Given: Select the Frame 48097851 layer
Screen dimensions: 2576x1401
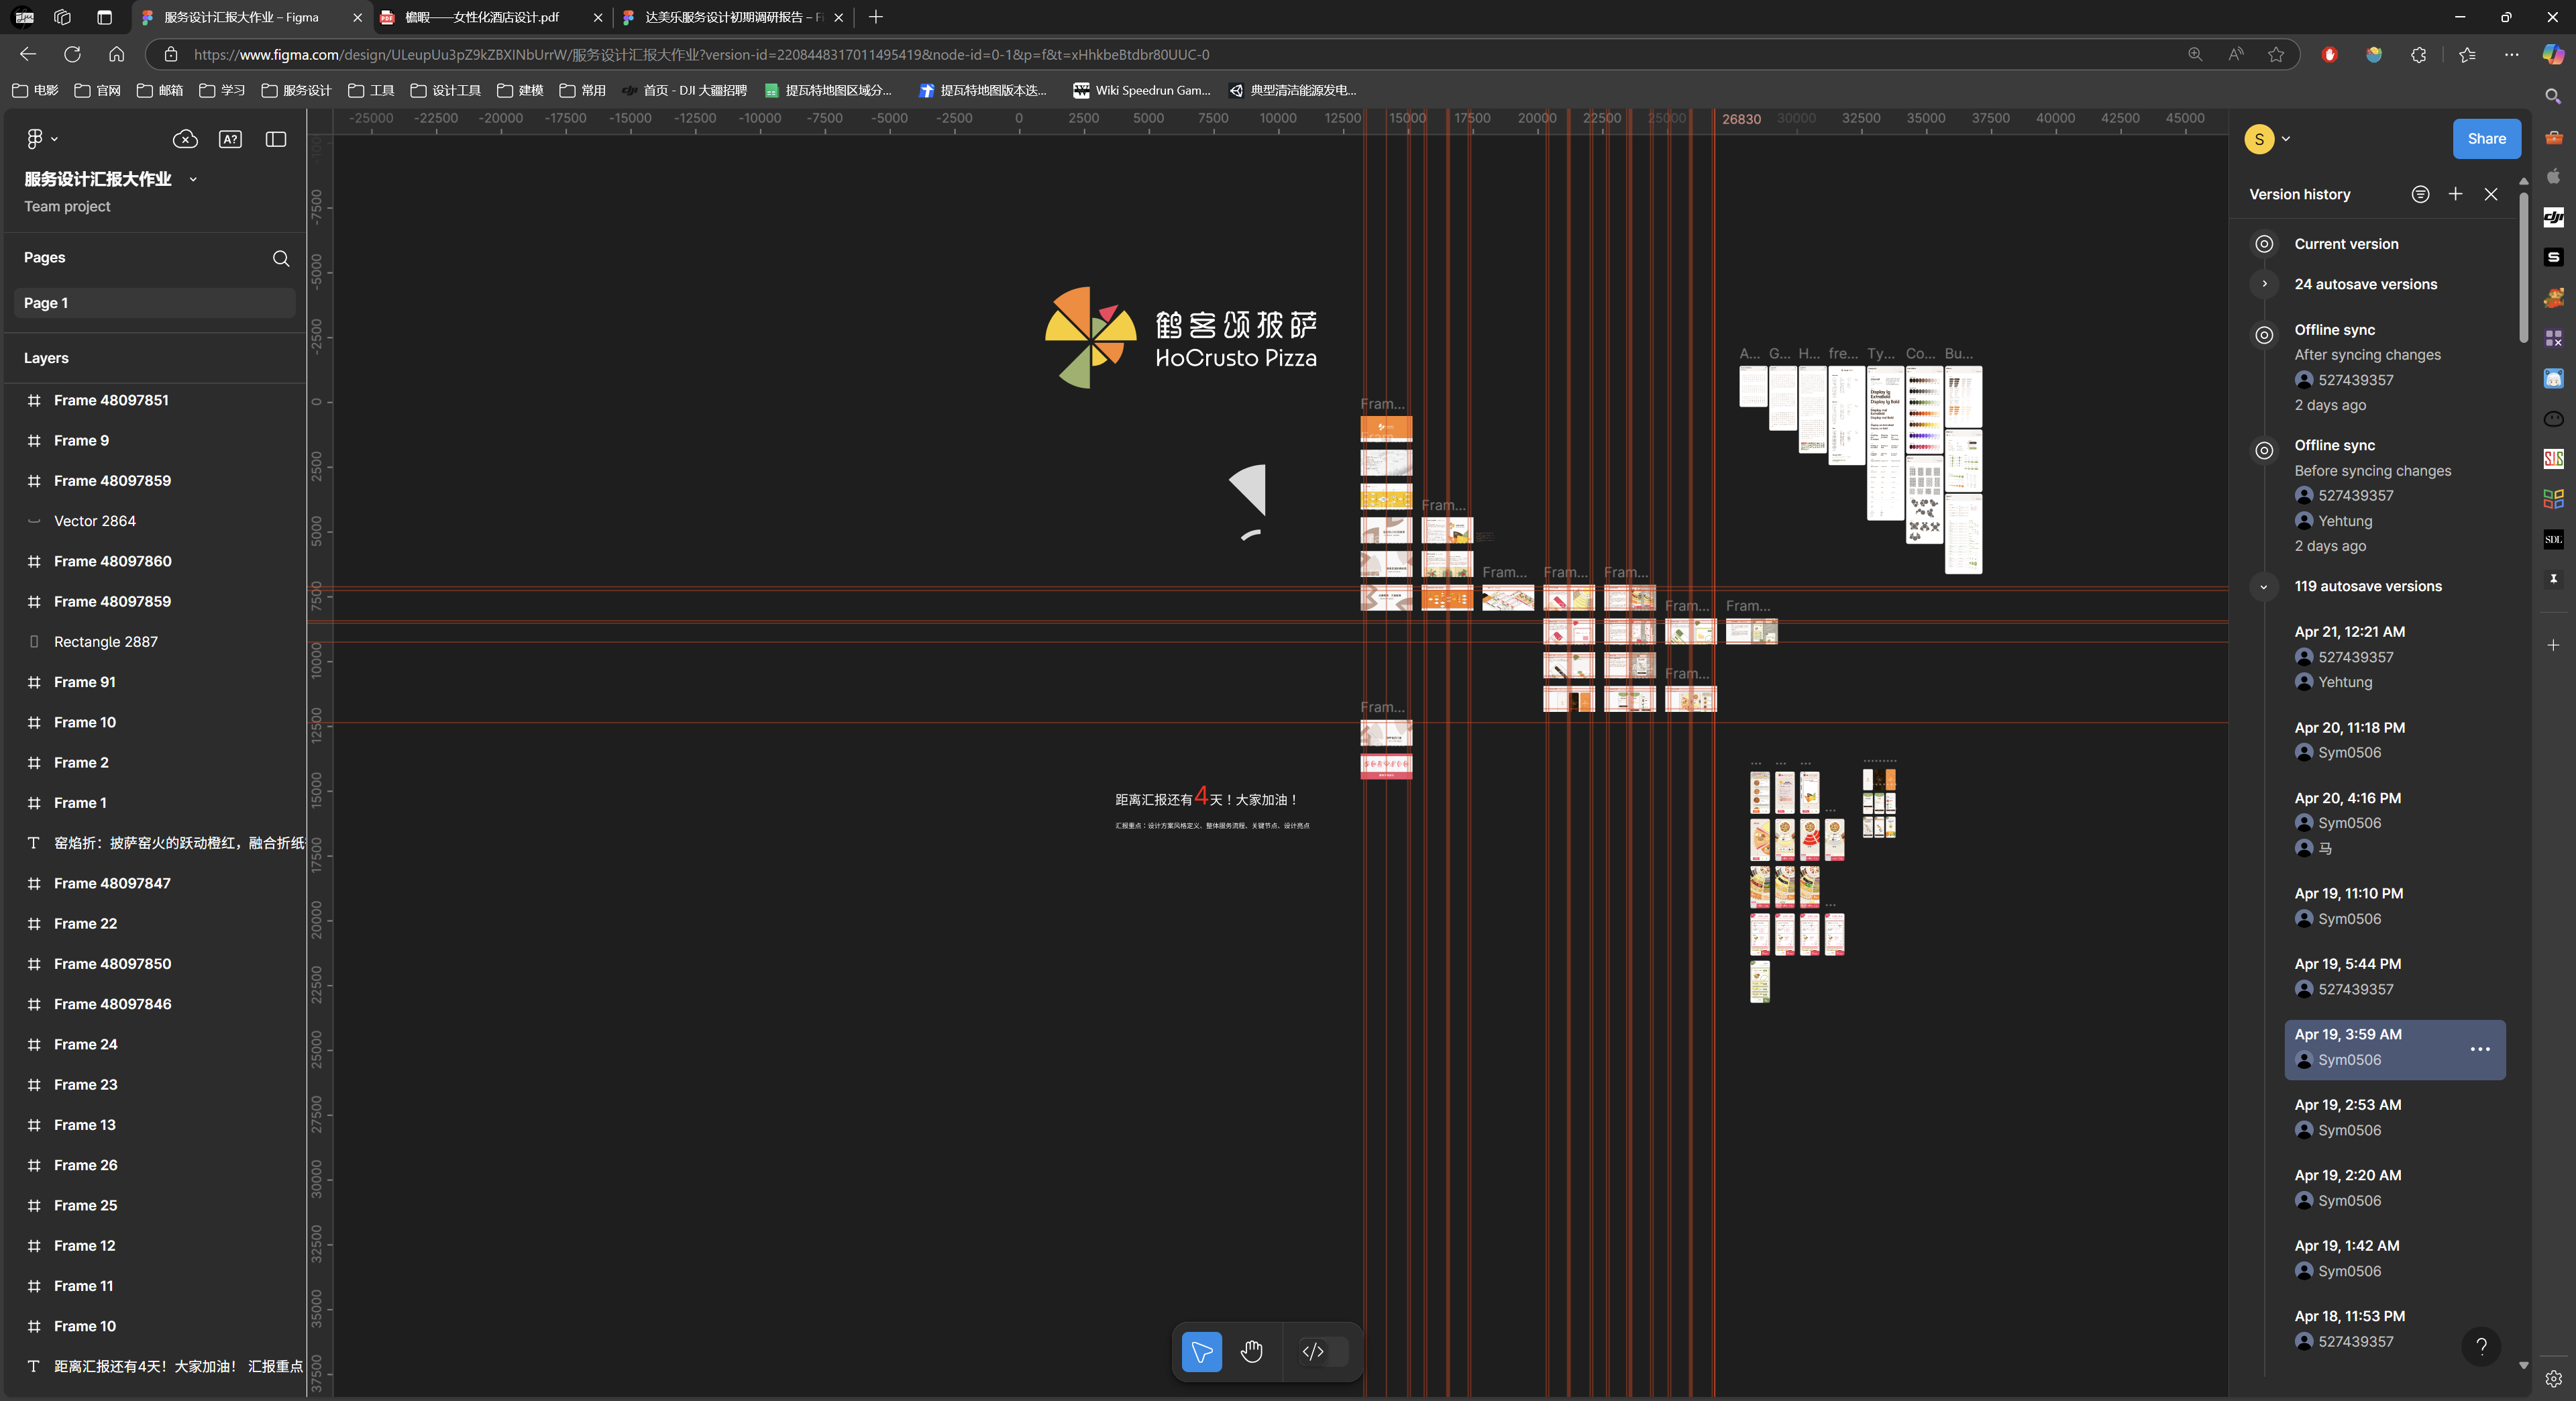Looking at the screenshot, I should (x=154, y=400).
